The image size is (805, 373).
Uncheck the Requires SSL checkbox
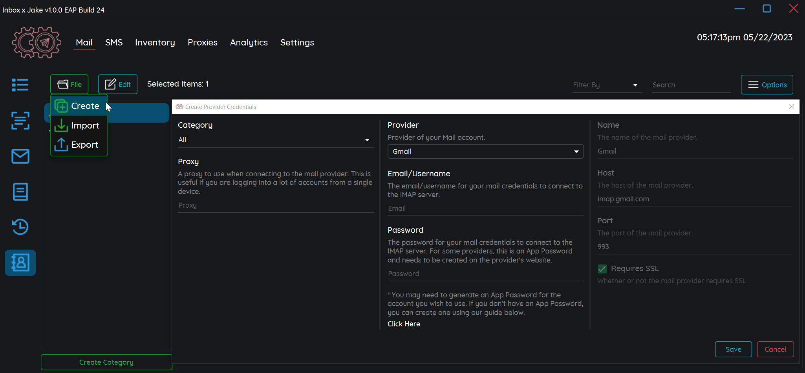[x=602, y=269]
